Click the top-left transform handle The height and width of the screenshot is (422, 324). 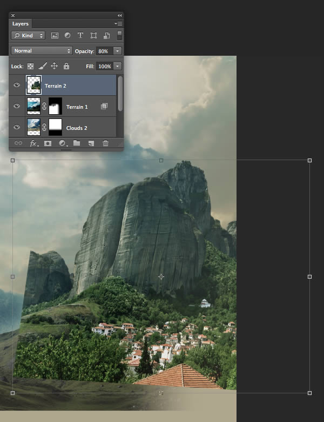point(12,160)
